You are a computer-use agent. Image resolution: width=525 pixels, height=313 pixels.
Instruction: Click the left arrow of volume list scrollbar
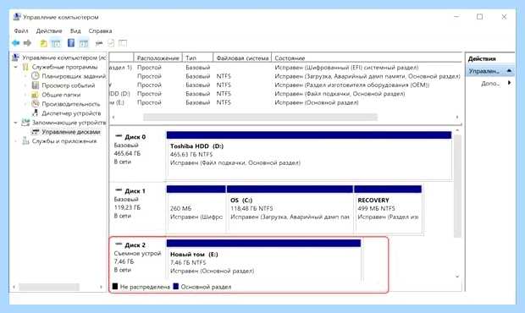(113, 117)
